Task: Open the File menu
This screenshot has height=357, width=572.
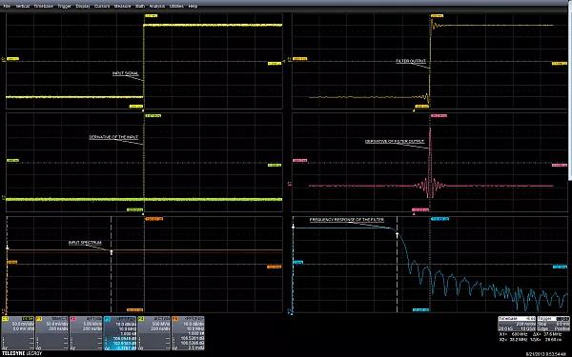Action: click(7, 7)
